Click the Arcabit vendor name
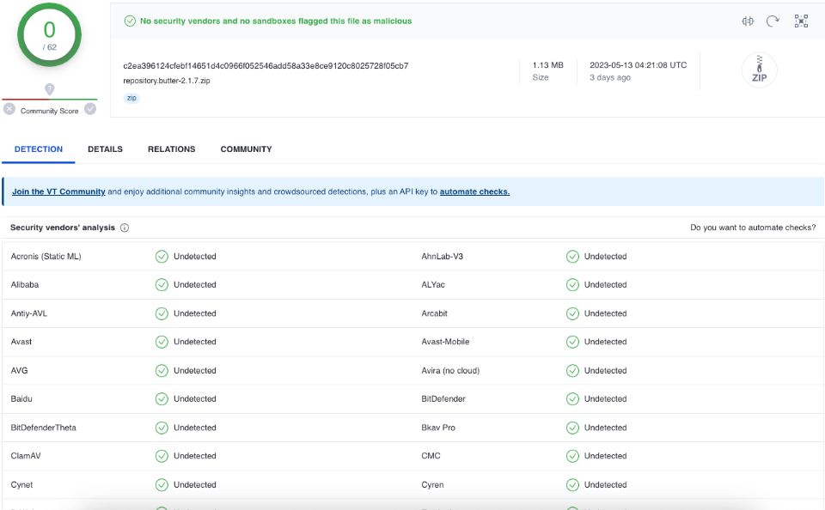This screenshot has height=510, width=825. point(434,313)
